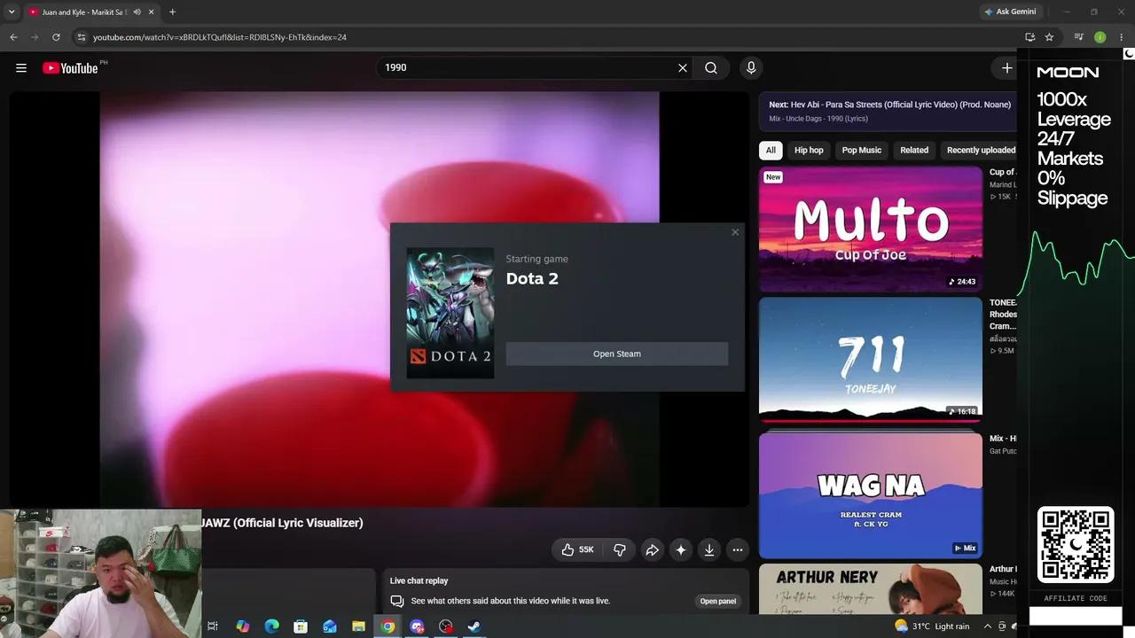Open the Arthur Nery video thumbnail
Viewport: 1135px width, 638px height.
[x=871, y=589]
